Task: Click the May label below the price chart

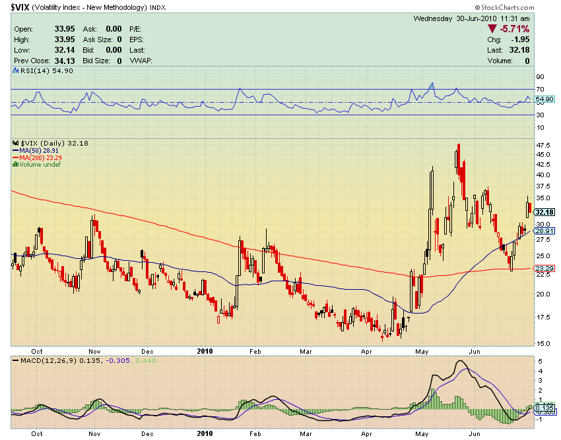Action: click(x=422, y=352)
